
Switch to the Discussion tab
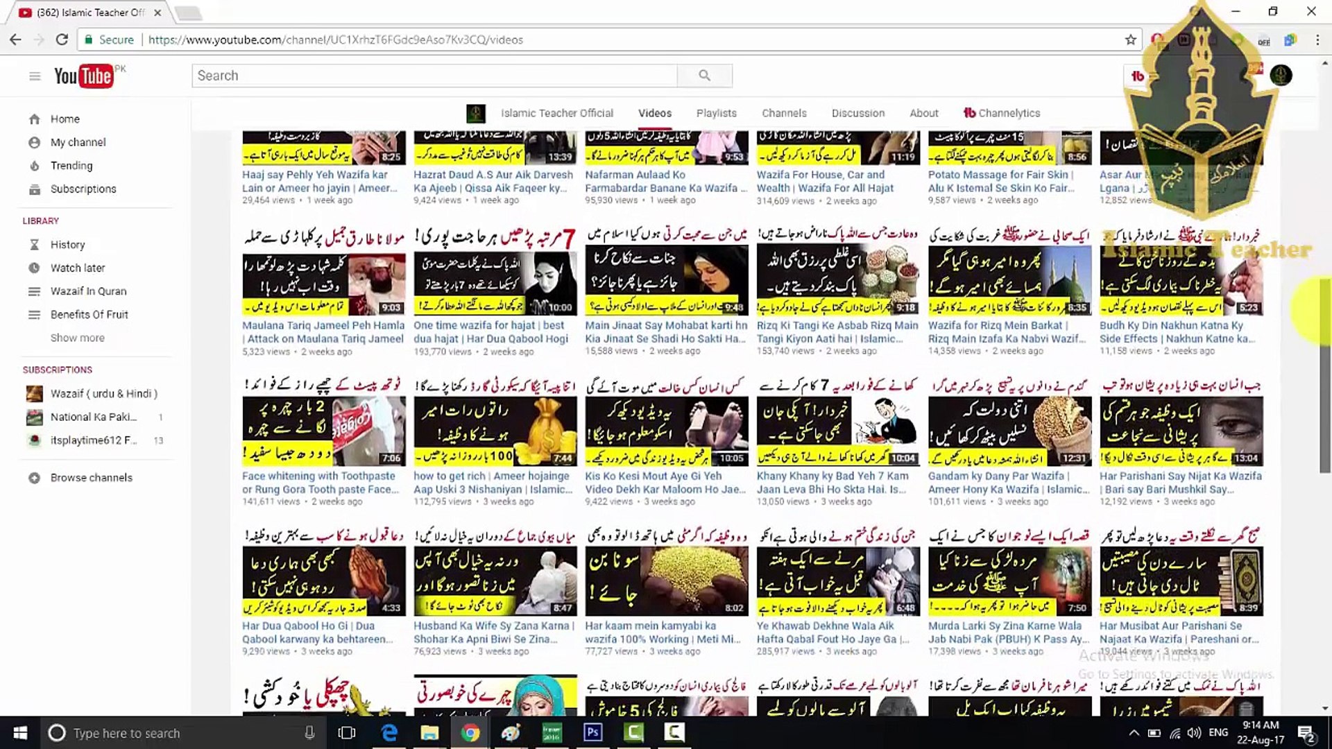click(857, 113)
